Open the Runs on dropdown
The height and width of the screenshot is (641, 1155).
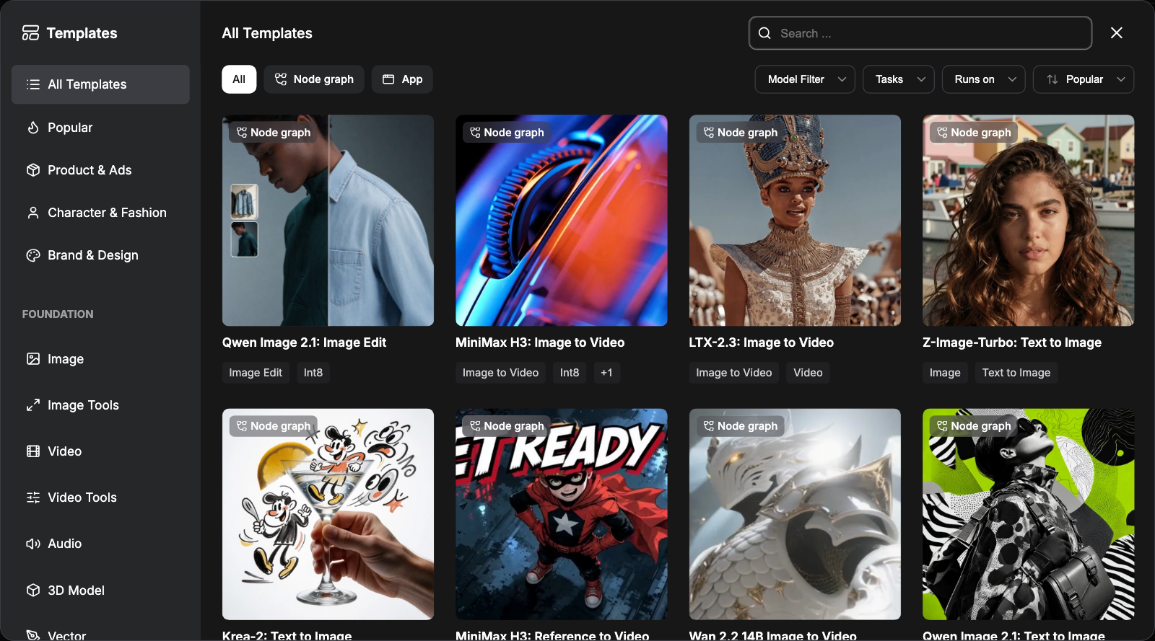[x=984, y=79]
